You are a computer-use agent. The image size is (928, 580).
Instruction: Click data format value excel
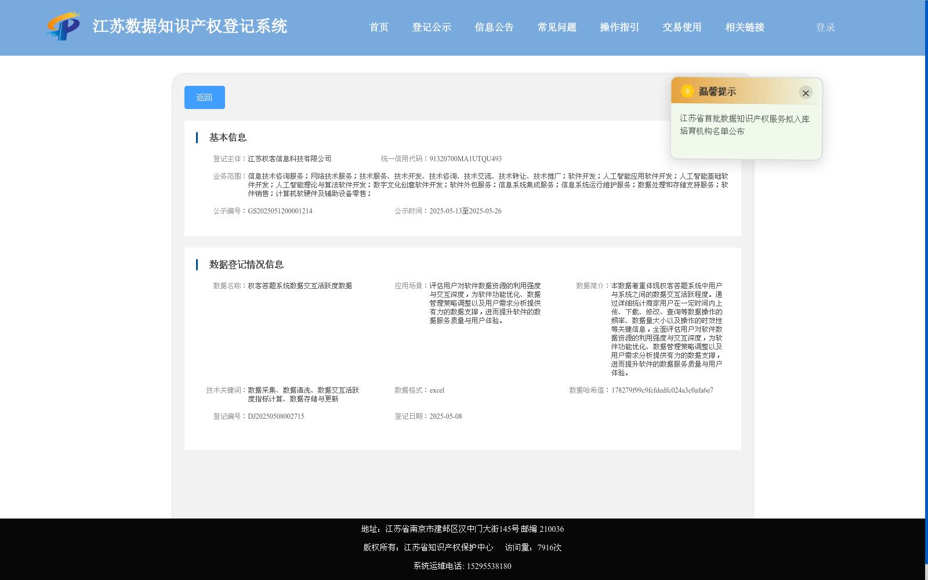437,390
